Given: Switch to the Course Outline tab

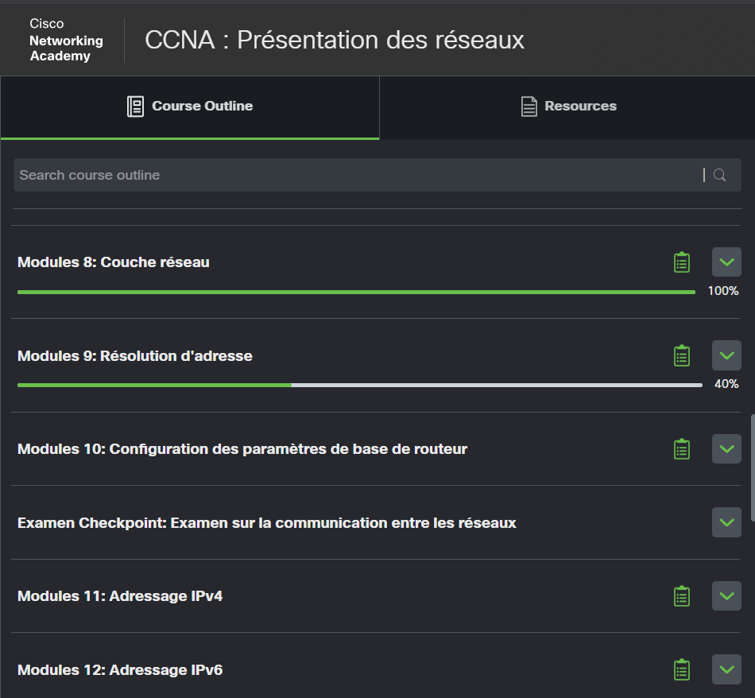Looking at the screenshot, I should (191, 107).
